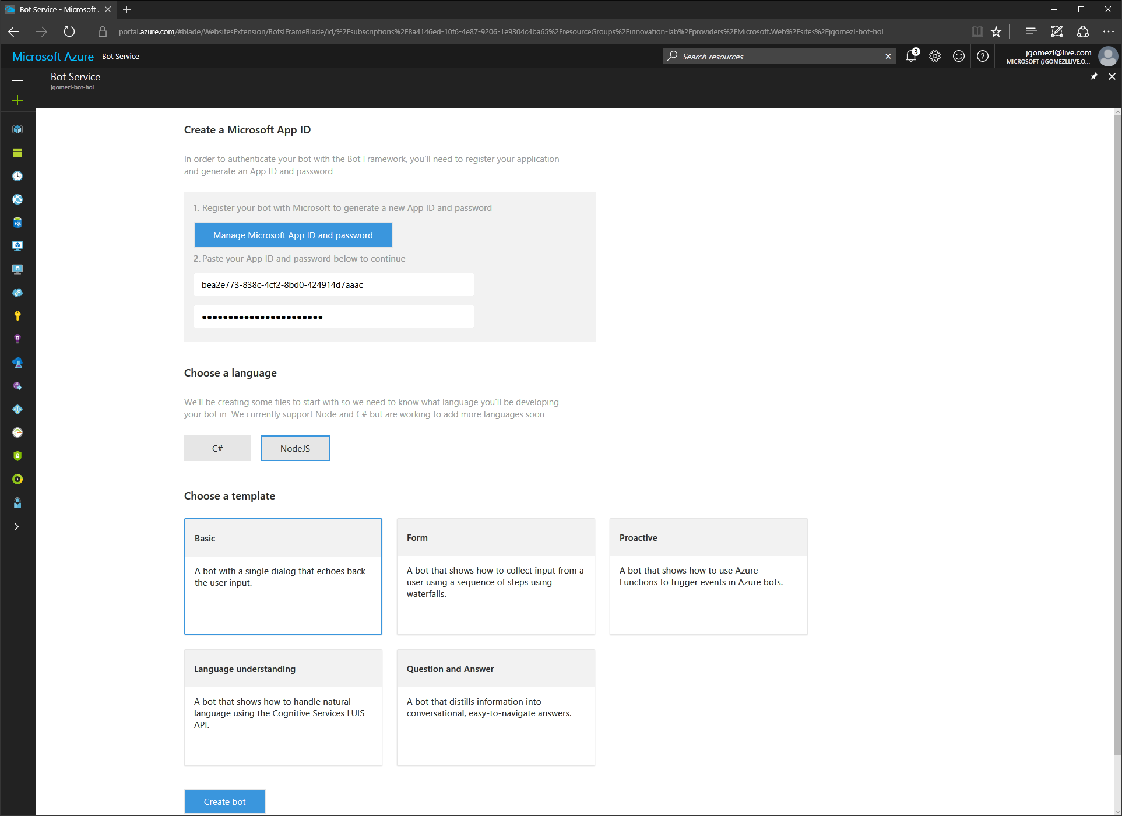Image resolution: width=1122 pixels, height=816 pixels.
Task: Choose the Form template card
Action: 496,576
